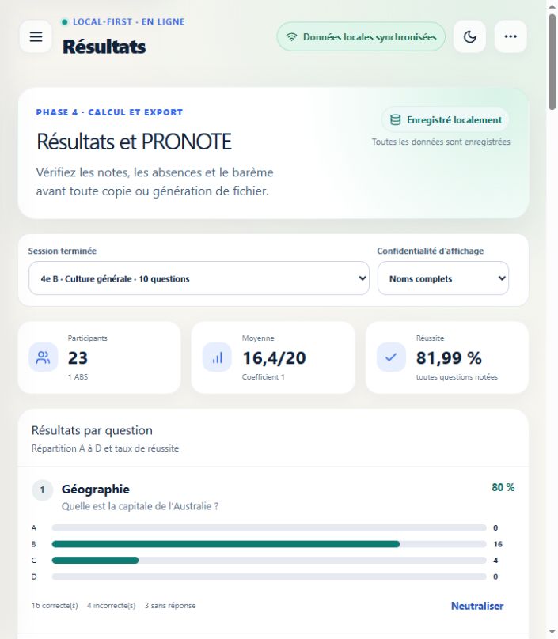This screenshot has width=558, height=639.
Task: Open the Session terminée dropdown
Action: pyautogui.click(x=199, y=278)
